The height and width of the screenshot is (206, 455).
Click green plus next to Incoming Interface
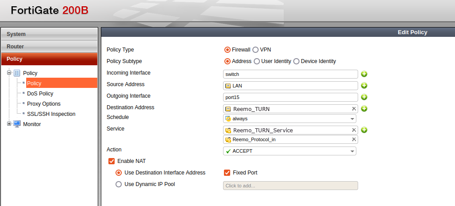(364, 74)
